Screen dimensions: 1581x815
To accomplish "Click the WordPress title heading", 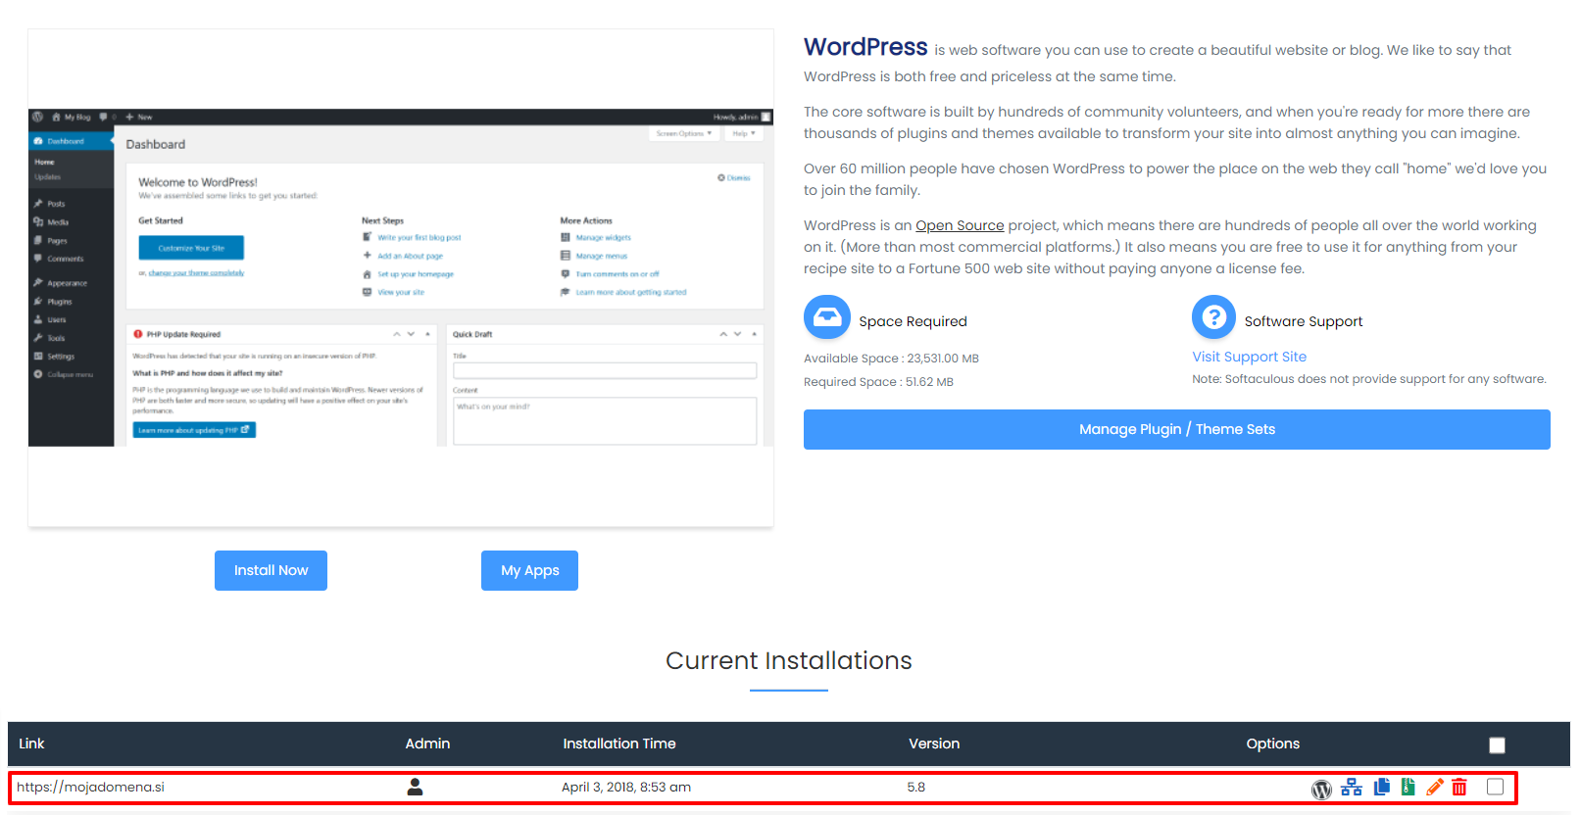I will [865, 47].
